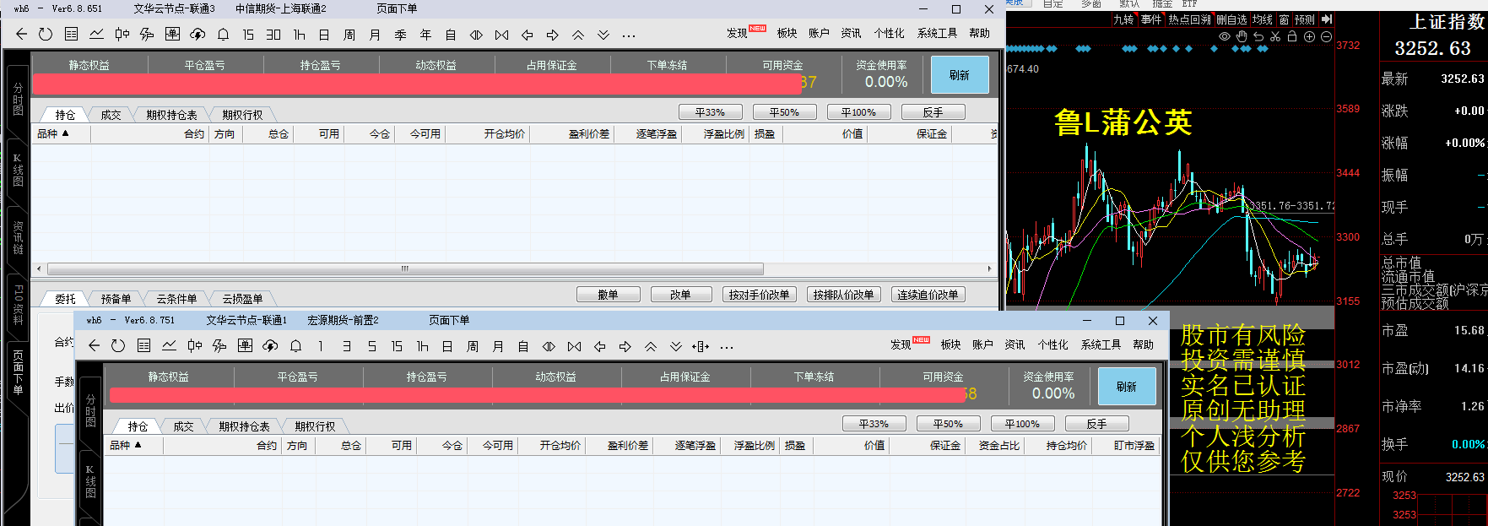1488x526 pixels.
Task: Click split-pane icon in Ver6.8.751 toolbar
Action: click(x=701, y=346)
